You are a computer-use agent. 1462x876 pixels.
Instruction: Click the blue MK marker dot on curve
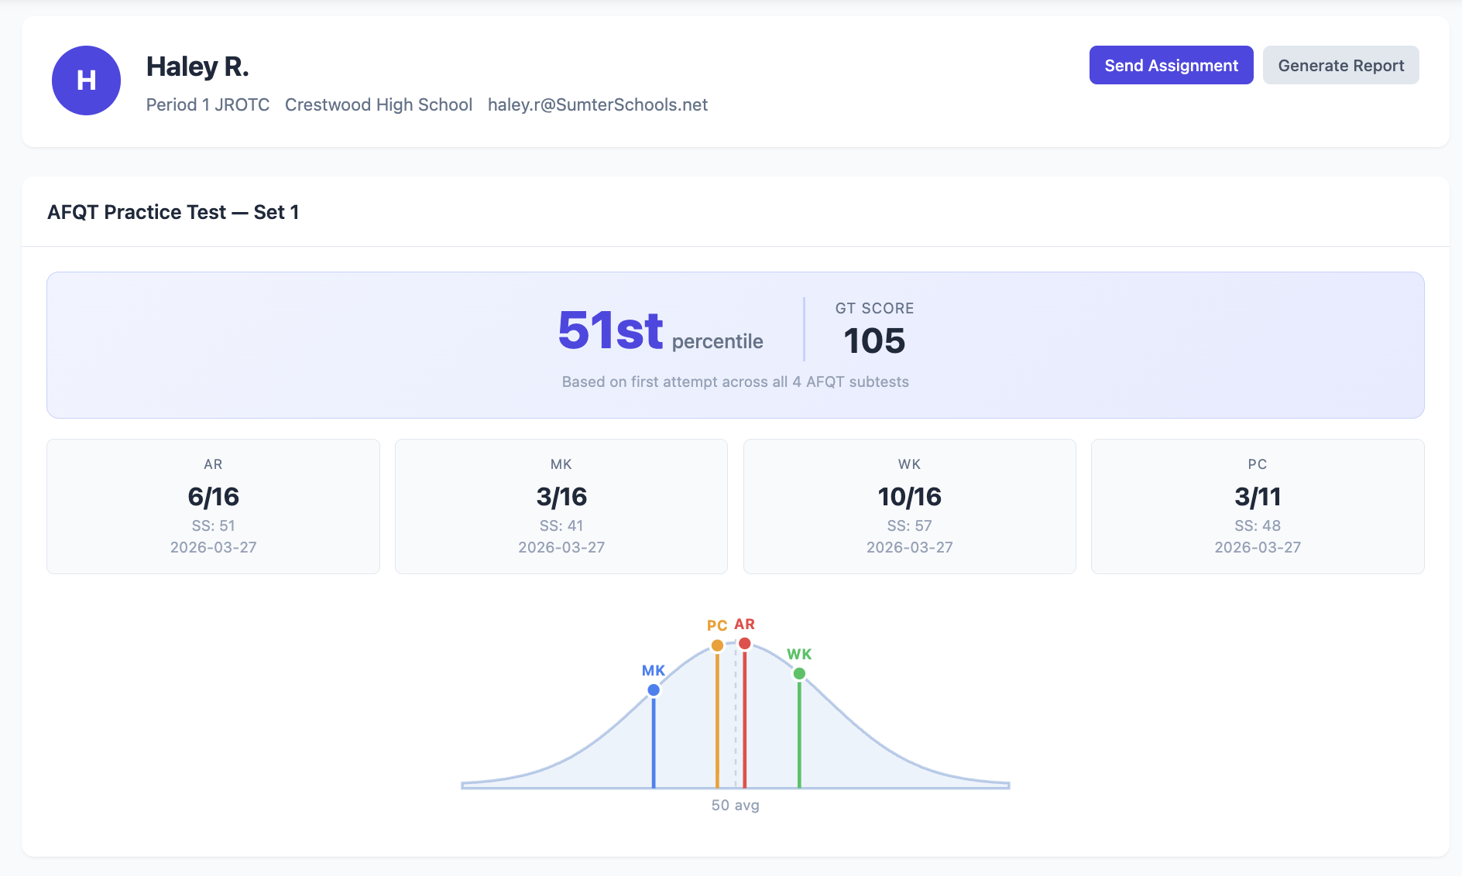[x=654, y=690]
